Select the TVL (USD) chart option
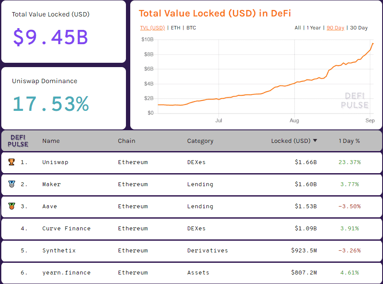The image size is (383, 284). (x=152, y=28)
